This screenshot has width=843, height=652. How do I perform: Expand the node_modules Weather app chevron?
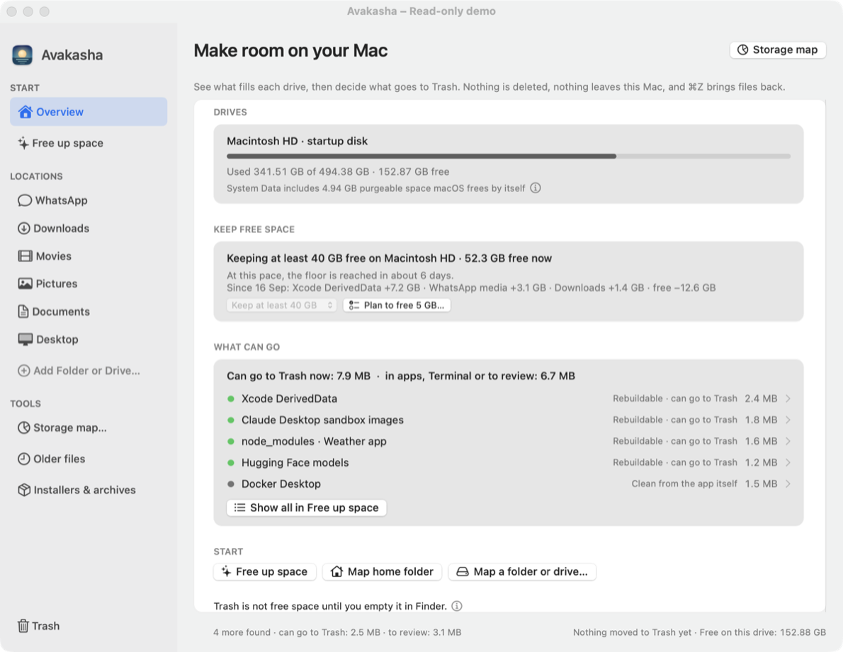[x=788, y=442]
